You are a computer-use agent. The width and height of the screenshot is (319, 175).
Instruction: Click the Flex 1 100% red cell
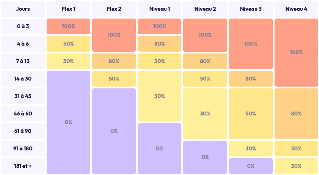[x=68, y=26]
